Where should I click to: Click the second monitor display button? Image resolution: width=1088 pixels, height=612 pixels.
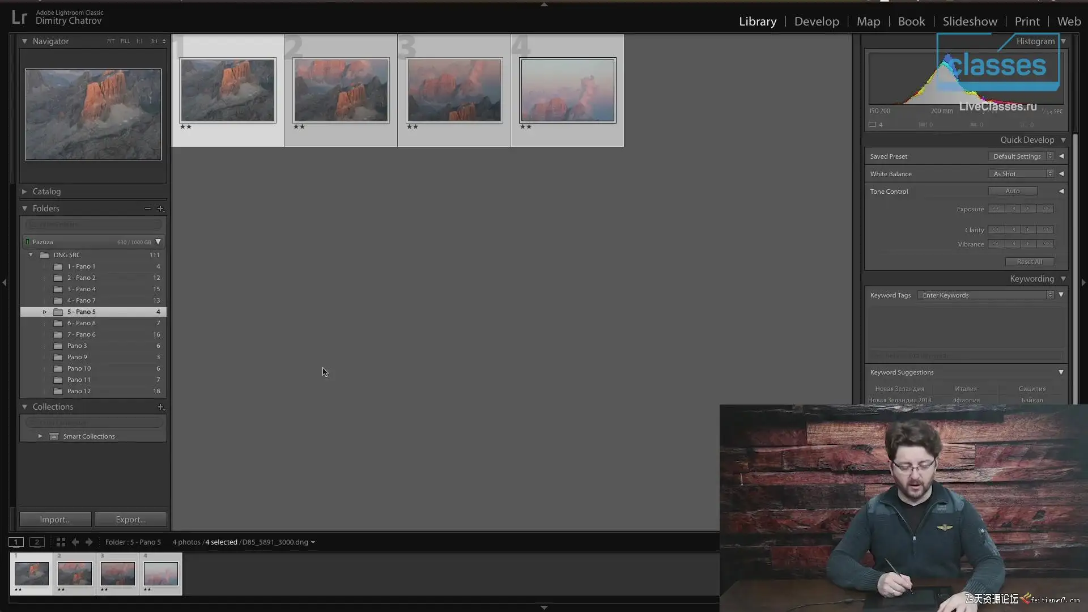(37, 542)
